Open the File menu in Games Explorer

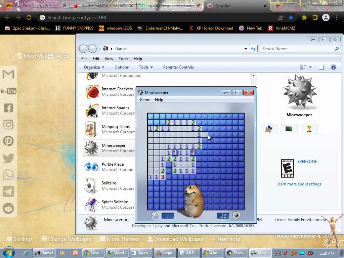[x=84, y=59]
